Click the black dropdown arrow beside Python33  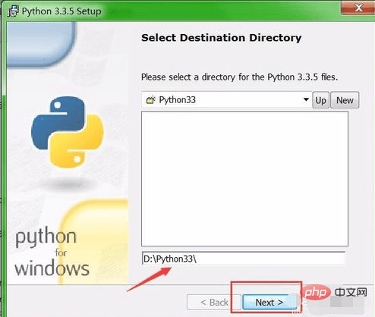pos(306,99)
